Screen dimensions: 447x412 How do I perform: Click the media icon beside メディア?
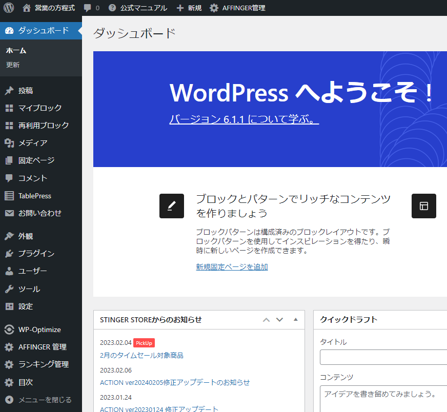coord(9,143)
